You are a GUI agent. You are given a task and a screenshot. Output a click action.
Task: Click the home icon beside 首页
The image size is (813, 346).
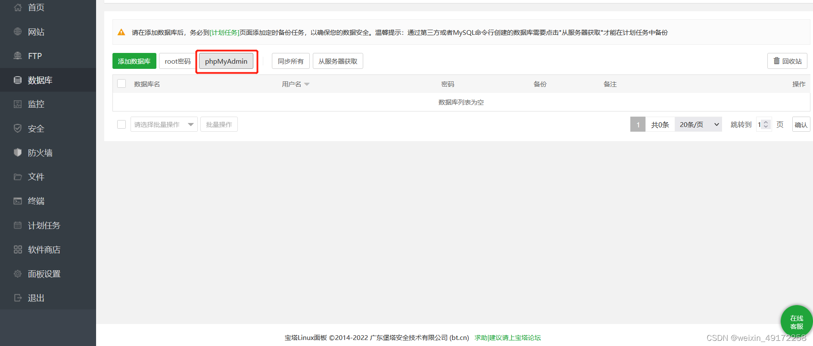pyautogui.click(x=18, y=7)
